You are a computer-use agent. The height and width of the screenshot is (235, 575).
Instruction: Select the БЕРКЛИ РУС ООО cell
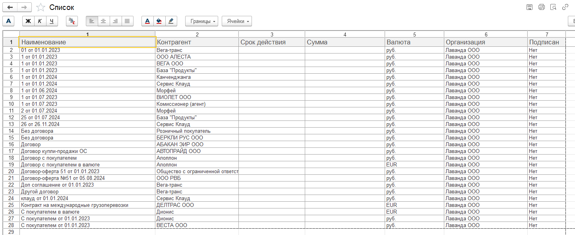(197, 138)
